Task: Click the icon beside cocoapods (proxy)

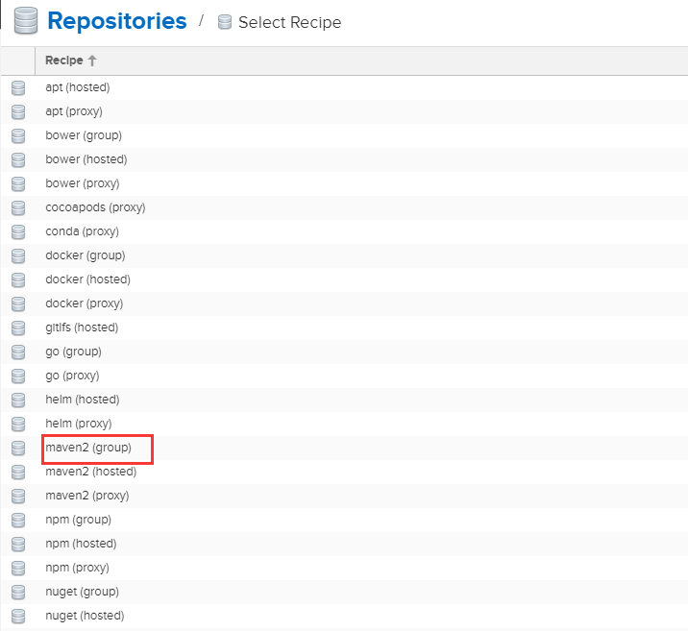Action: (17, 207)
